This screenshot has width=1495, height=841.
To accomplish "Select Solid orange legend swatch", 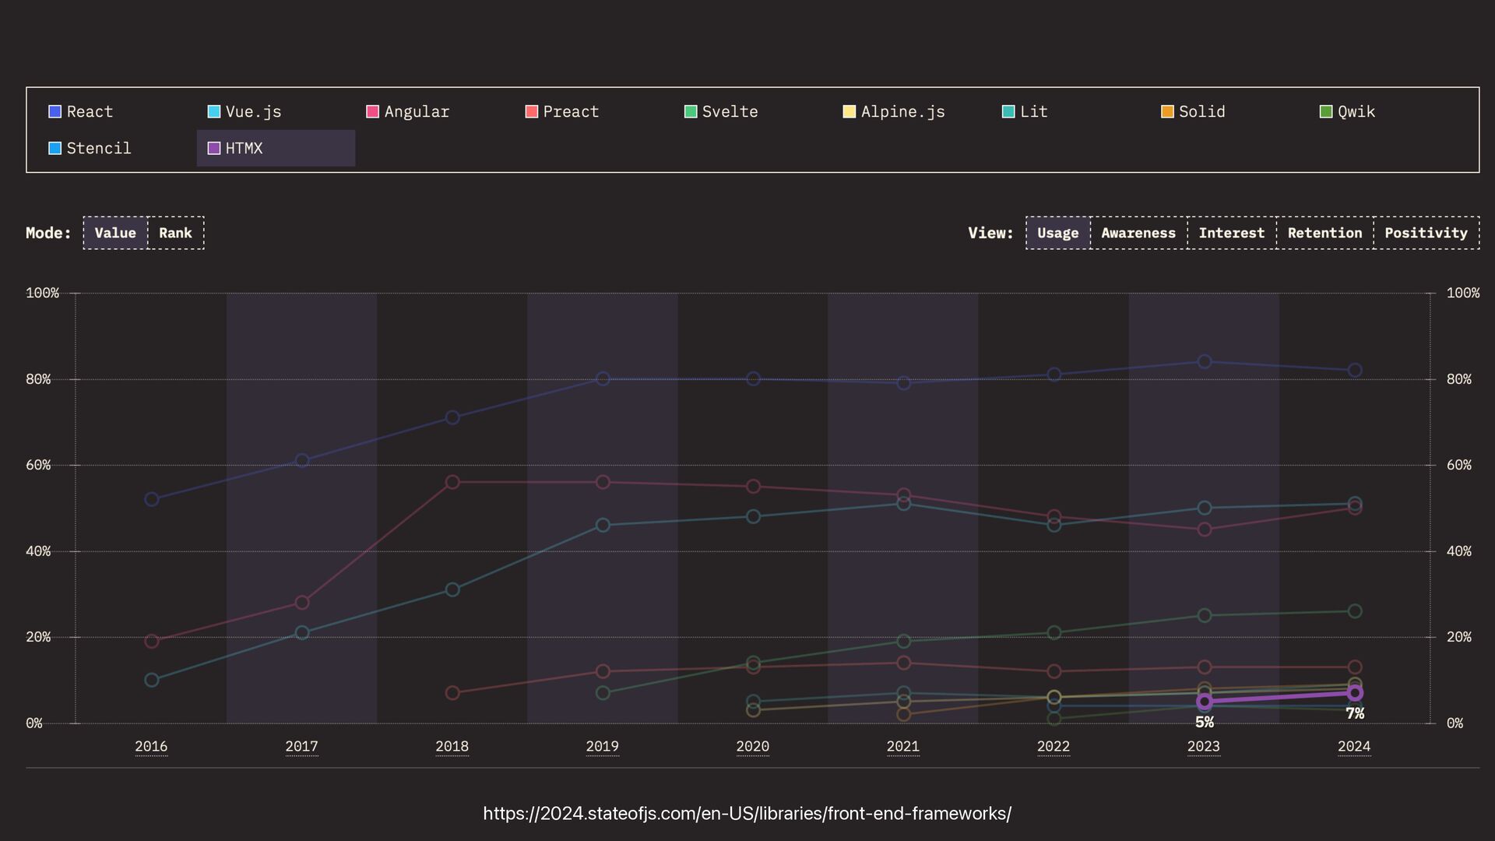I will pos(1167,111).
